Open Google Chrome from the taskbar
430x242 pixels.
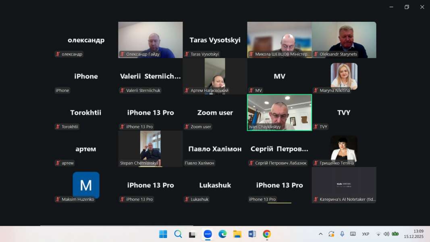[x=266, y=234]
